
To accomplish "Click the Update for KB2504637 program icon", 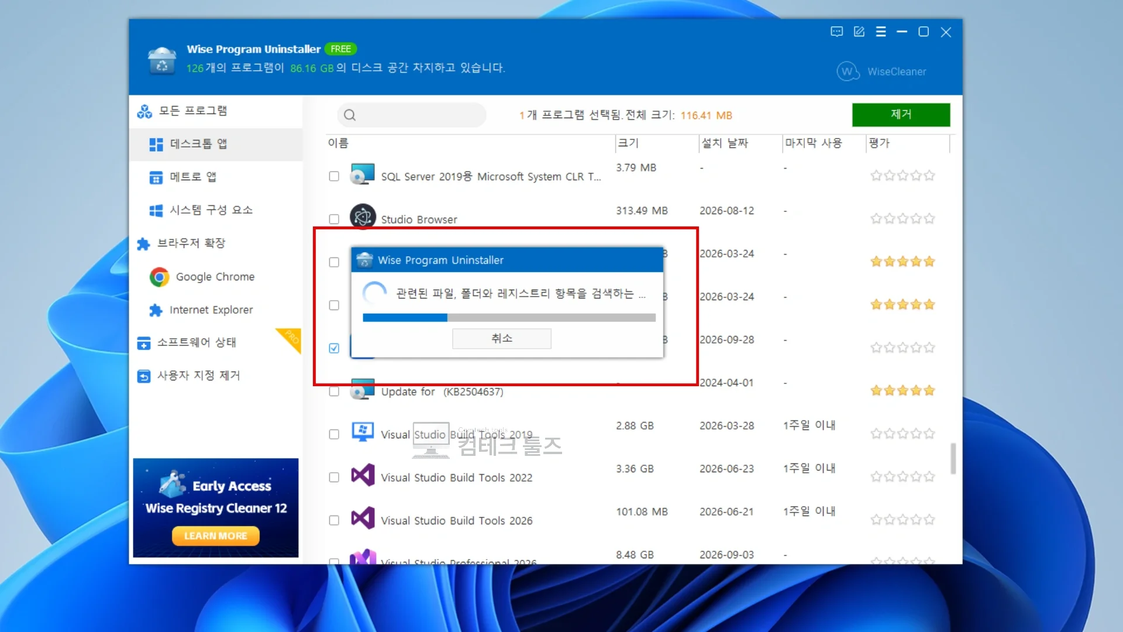I will pyautogui.click(x=363, y=390).
